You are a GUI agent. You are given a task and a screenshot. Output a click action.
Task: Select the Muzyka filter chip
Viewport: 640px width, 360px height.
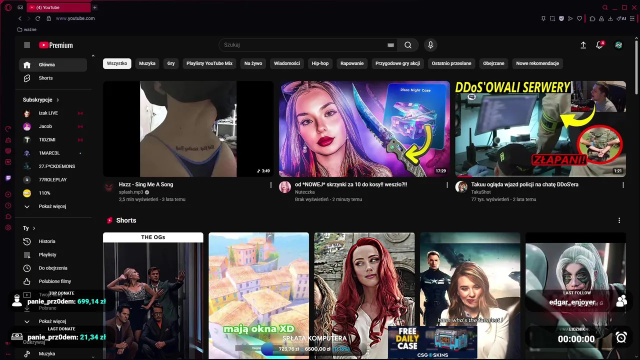coord(147,63)
